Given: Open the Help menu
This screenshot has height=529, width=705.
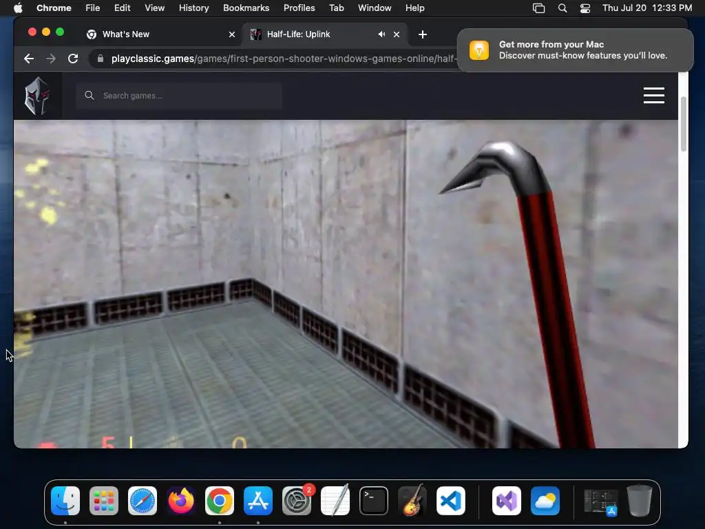Looking at the screenshot, I should (415, 8).
